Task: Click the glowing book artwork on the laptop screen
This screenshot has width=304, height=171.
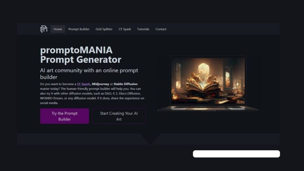Action: pyautogui.click(x=208, y=81)
